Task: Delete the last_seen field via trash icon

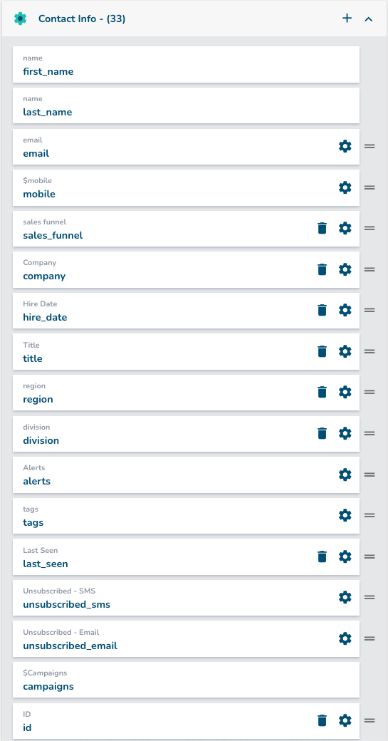Action: click(322, 556)
